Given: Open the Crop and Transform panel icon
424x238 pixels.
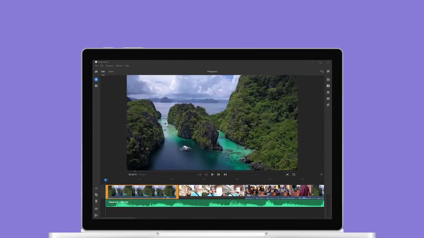Looking at the screenshot, I should (x=328, y=105).
